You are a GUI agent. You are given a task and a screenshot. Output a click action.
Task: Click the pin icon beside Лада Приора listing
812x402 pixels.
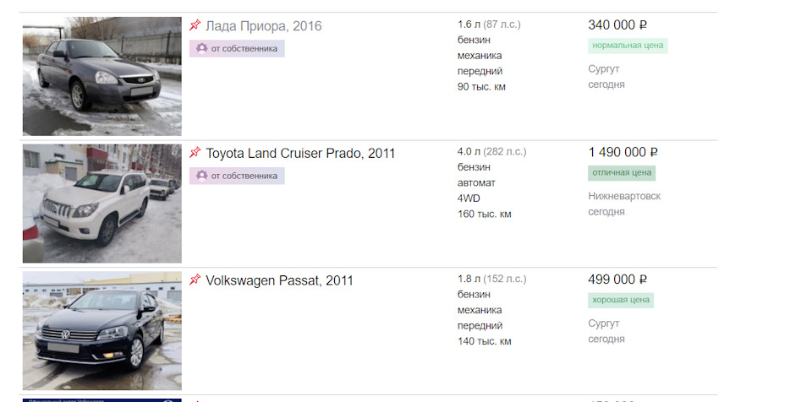click(195, 24)
